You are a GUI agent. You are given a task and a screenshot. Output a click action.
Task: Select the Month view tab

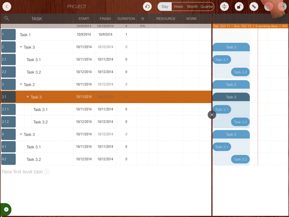click(192, 7)
